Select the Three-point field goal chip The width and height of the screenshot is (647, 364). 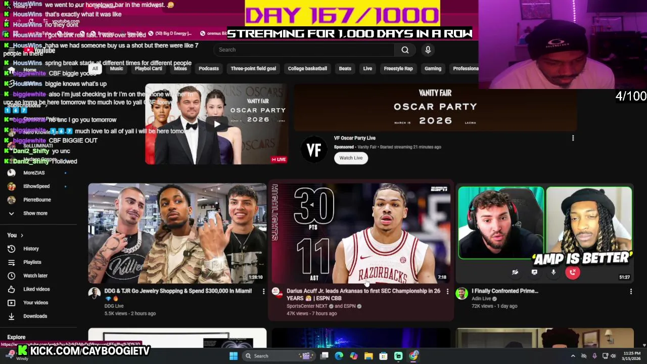(253, 69)
